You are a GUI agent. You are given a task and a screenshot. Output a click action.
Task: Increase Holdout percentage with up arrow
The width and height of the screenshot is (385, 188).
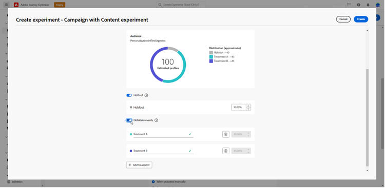248,106
